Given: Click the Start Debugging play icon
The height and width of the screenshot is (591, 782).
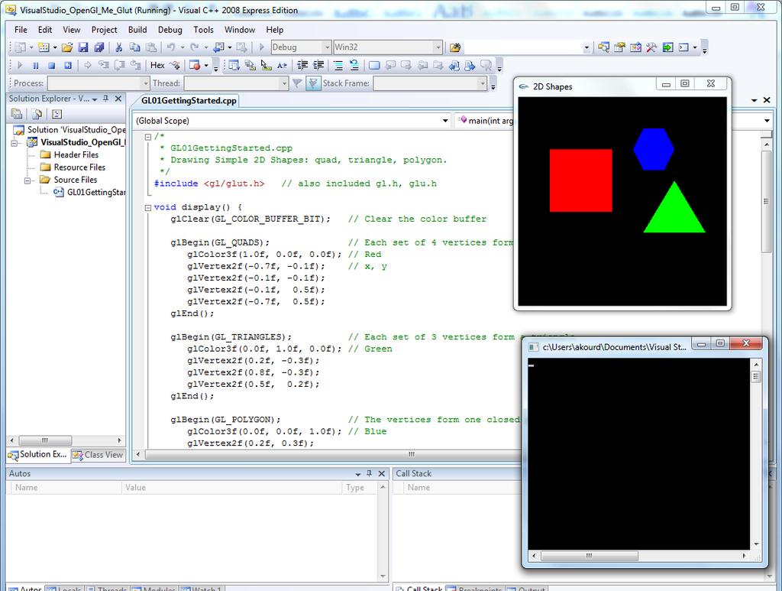Looking at the screenshot, I should click(261, 47).
